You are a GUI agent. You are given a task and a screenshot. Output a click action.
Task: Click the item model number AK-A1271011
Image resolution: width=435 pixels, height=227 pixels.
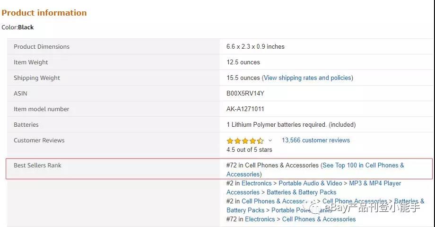tap(245, 109)
